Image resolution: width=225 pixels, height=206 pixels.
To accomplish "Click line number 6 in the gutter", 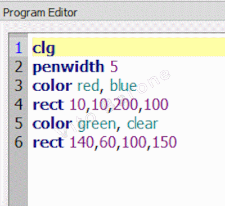I will click(x=19, y=142).
